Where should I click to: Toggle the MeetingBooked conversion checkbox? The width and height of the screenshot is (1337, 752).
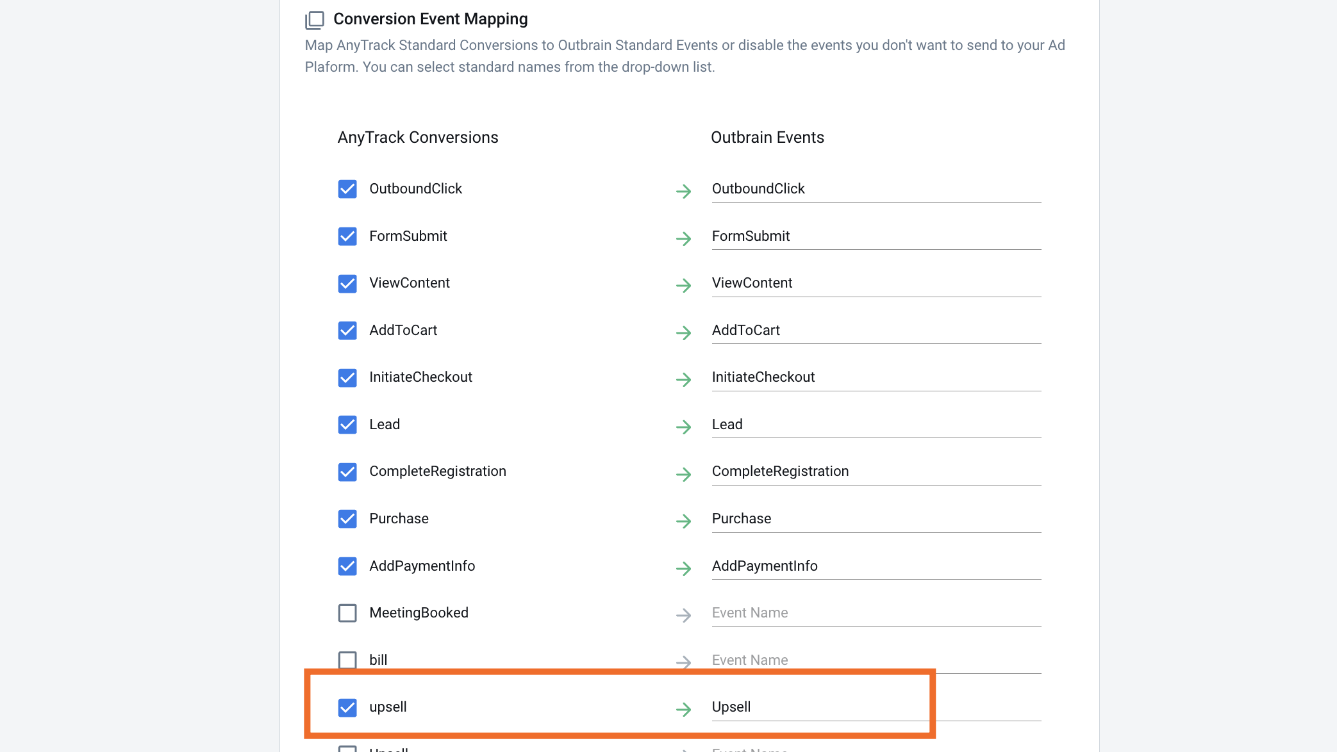[x=347, y=612]
